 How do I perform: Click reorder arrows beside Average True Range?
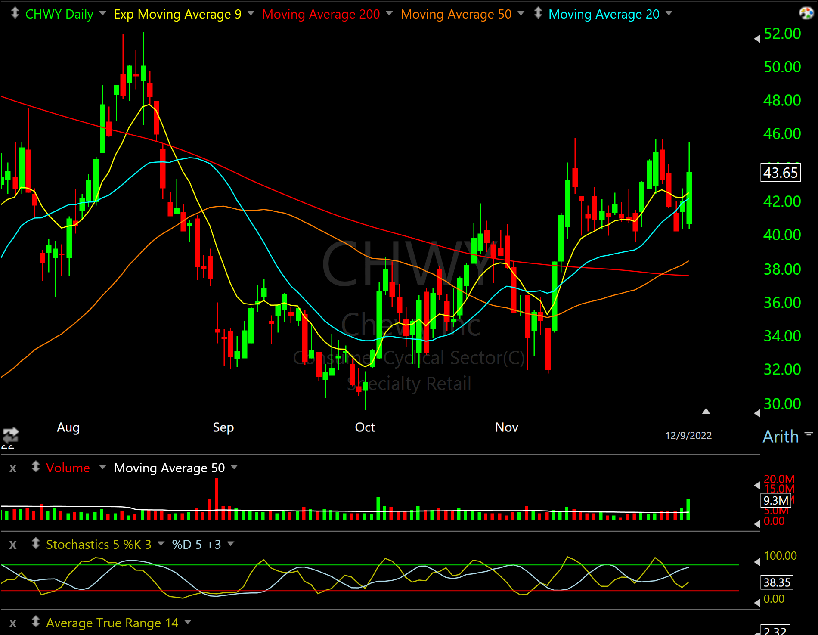coord(36,622)
